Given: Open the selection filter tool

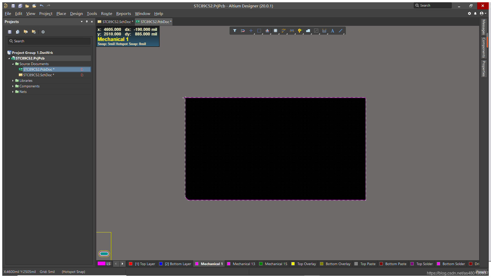Looking at the screenshot, I should (235, 31).
